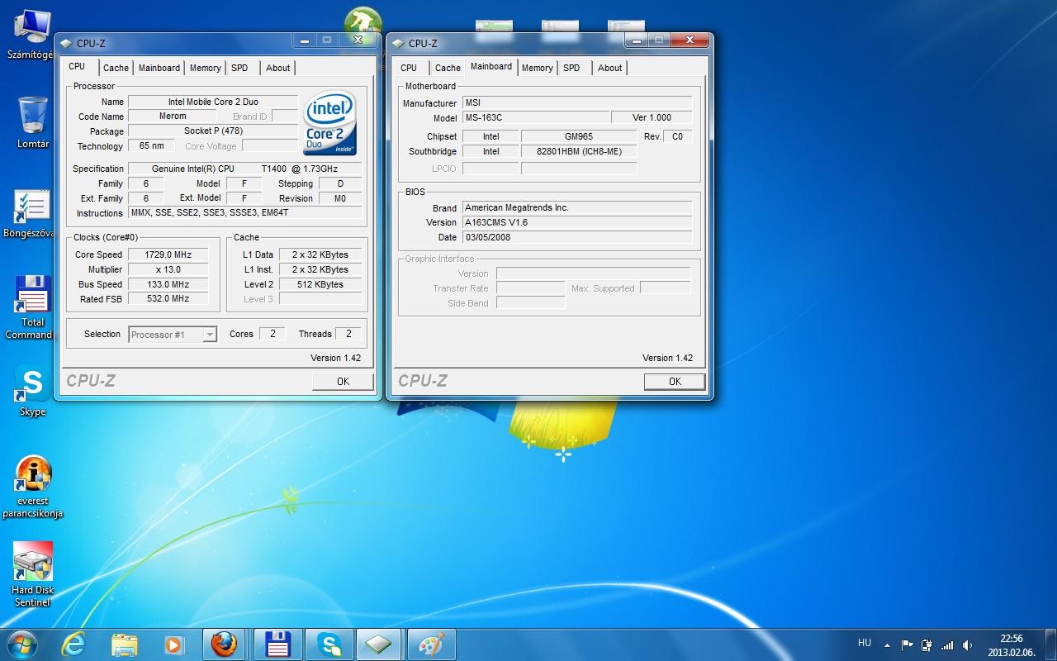Open About tab in the CPU-Z window showing the CPU tab

click(278, 68)
